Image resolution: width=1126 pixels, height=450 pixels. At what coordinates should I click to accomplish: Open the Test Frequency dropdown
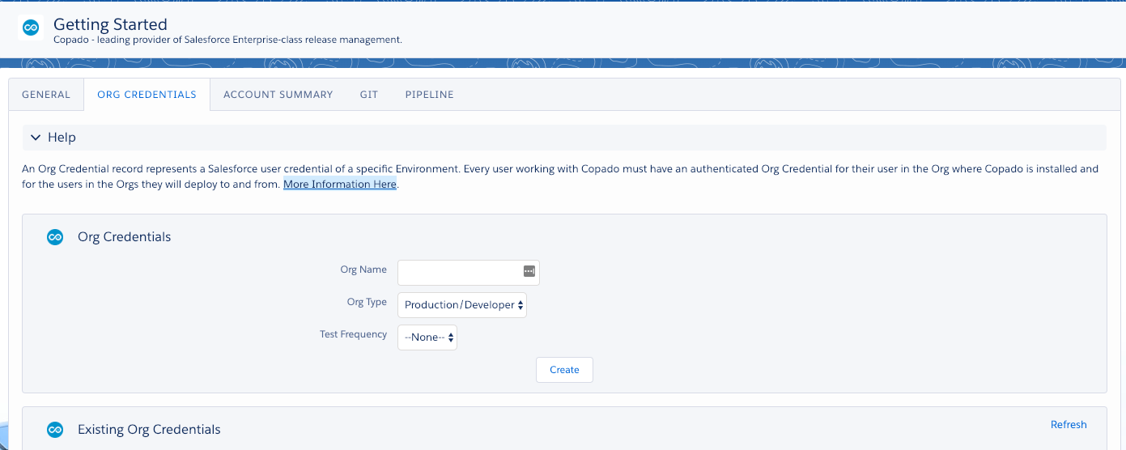(427, 337)
